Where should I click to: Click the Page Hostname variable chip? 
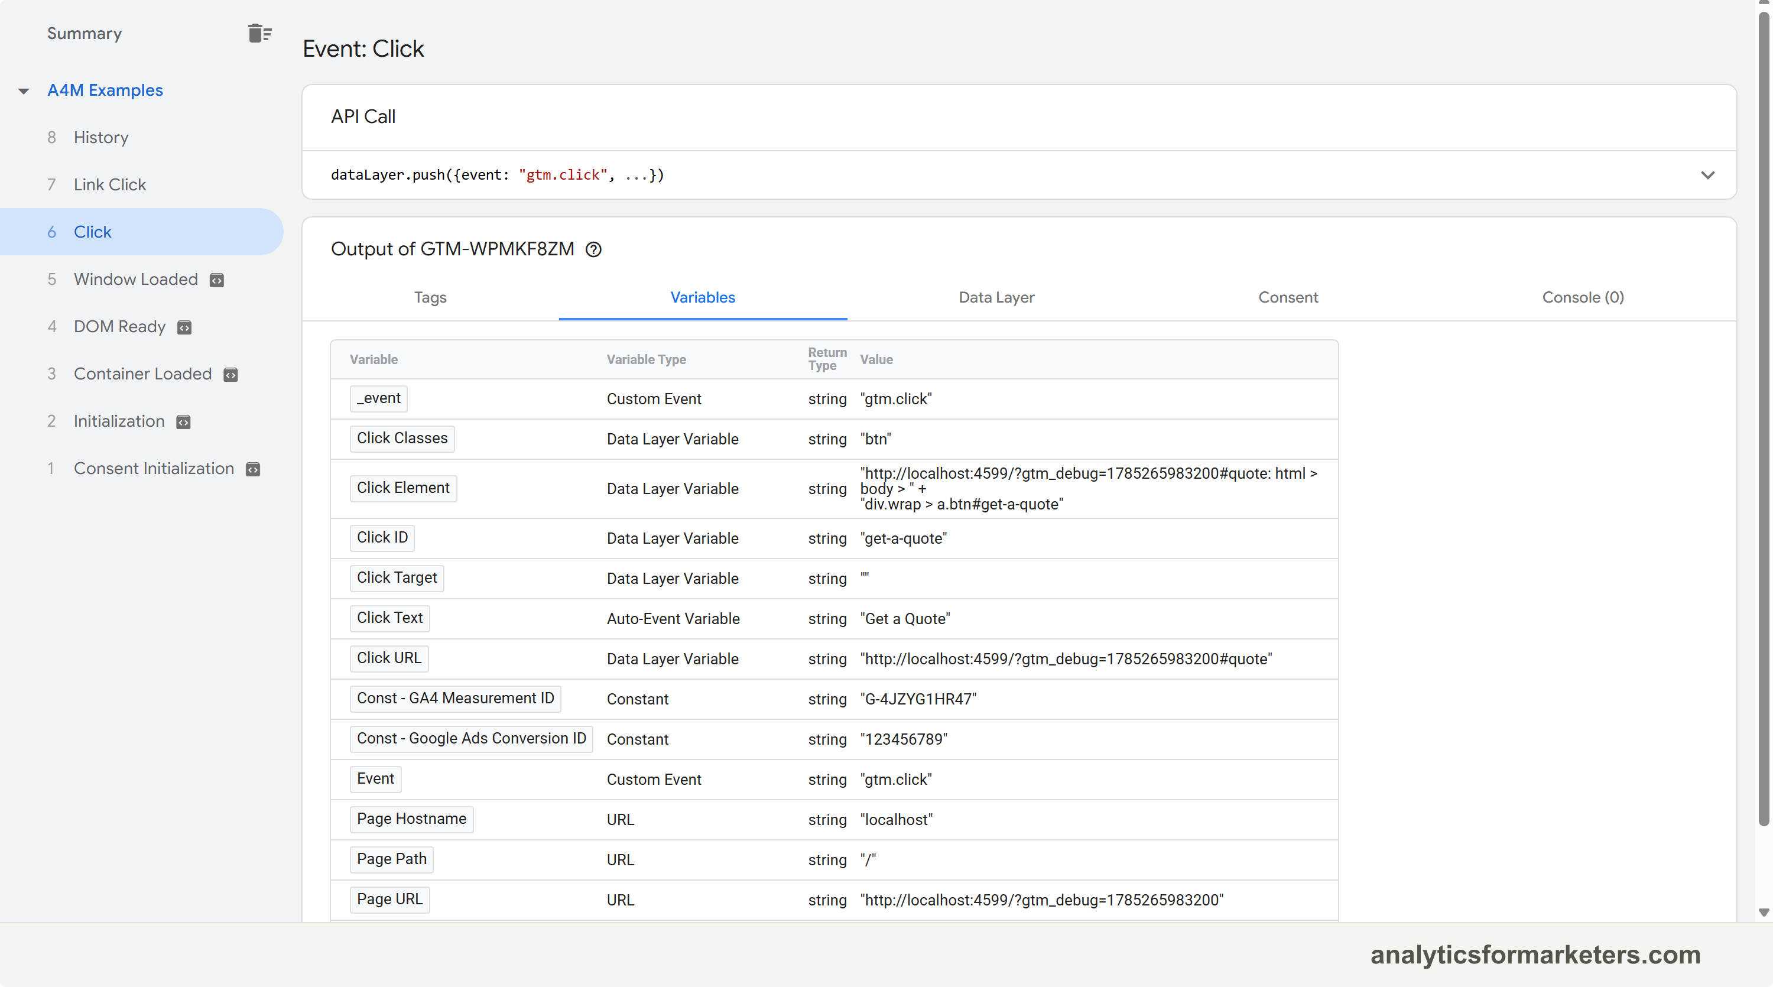click(411, 819)
